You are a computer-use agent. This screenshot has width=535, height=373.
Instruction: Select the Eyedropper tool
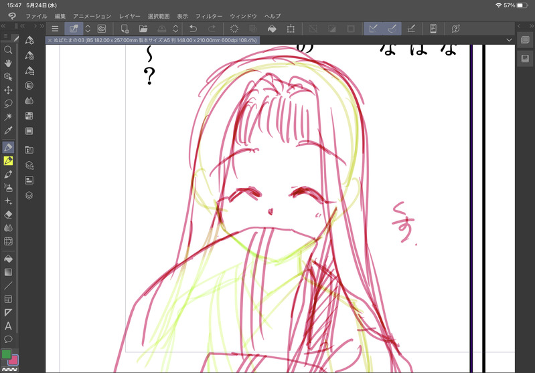(x=8, y=130)
